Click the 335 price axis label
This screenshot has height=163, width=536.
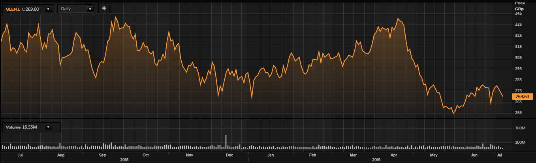tap(518, 25)
